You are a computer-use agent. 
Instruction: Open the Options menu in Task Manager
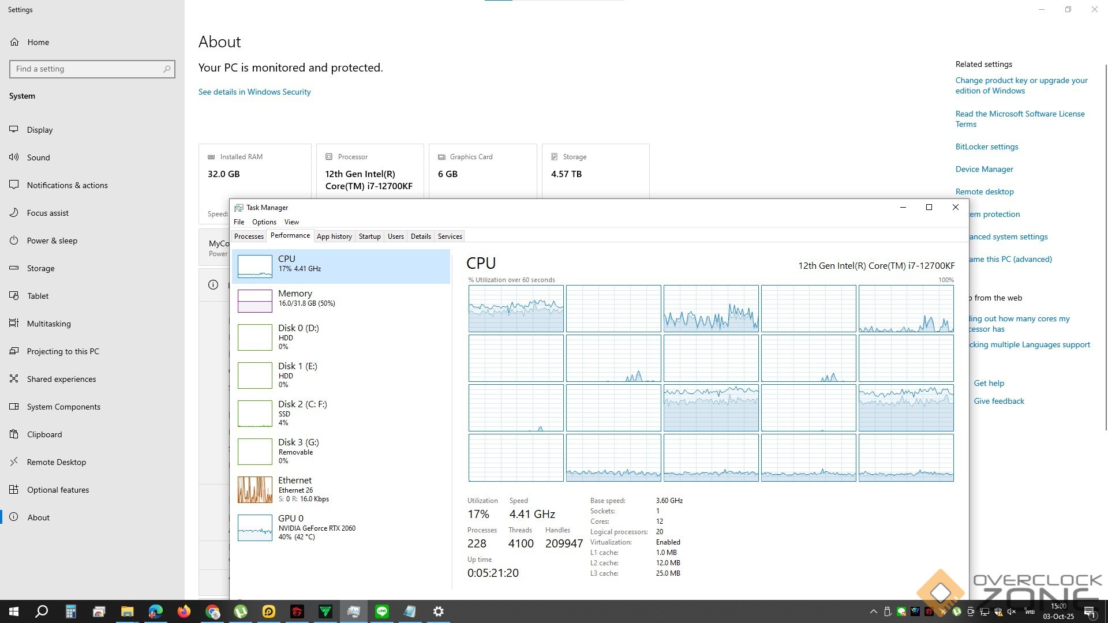(x=264, y=222)
